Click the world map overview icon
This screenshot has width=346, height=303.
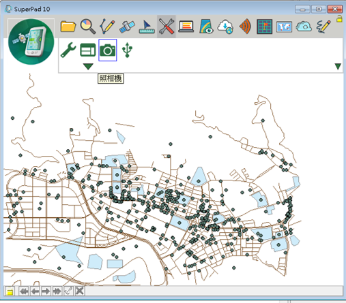[284, 27]
